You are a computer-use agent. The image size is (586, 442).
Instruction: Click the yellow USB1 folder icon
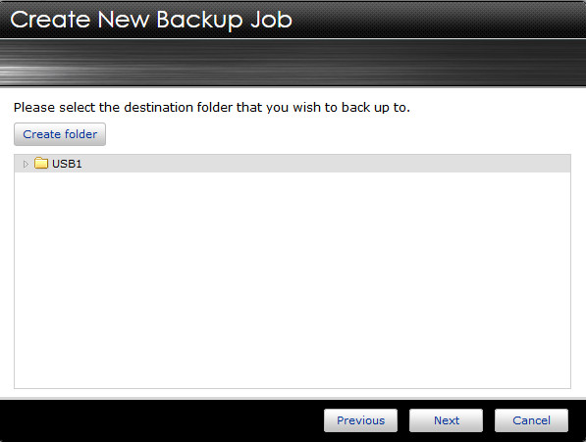pos(41,163)
